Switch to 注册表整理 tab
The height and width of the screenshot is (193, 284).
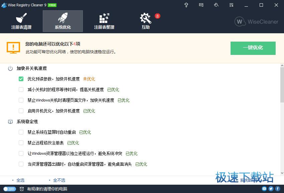(x=104, y=21)
